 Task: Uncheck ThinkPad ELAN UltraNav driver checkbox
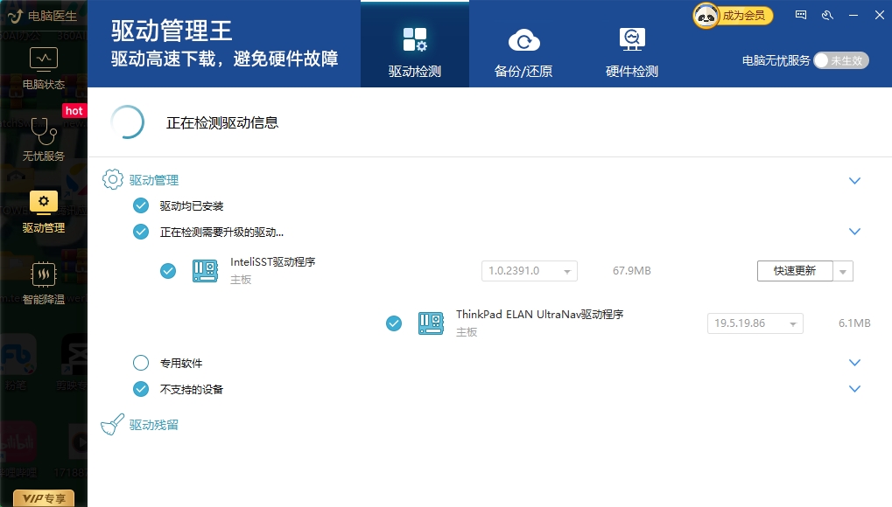394,323
